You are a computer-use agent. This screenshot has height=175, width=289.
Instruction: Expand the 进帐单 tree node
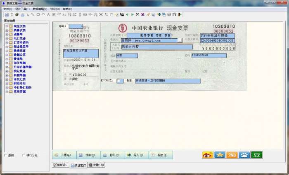tap(7, 34)
